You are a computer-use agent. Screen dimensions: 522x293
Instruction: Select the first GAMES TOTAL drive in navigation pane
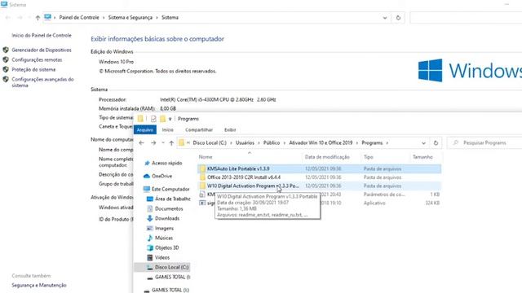click(x=172, y=277)
